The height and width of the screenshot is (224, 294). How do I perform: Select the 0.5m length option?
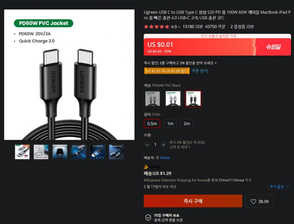pos(152,123)
